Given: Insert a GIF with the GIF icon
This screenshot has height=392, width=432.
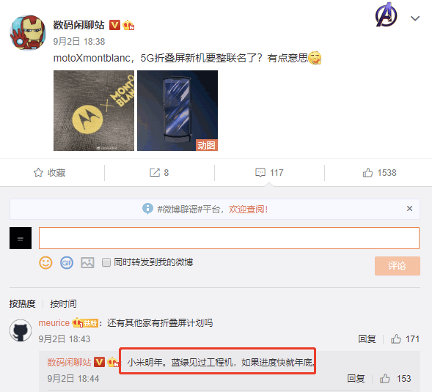Looking at the screenshot, I should (x=67, y=262).
